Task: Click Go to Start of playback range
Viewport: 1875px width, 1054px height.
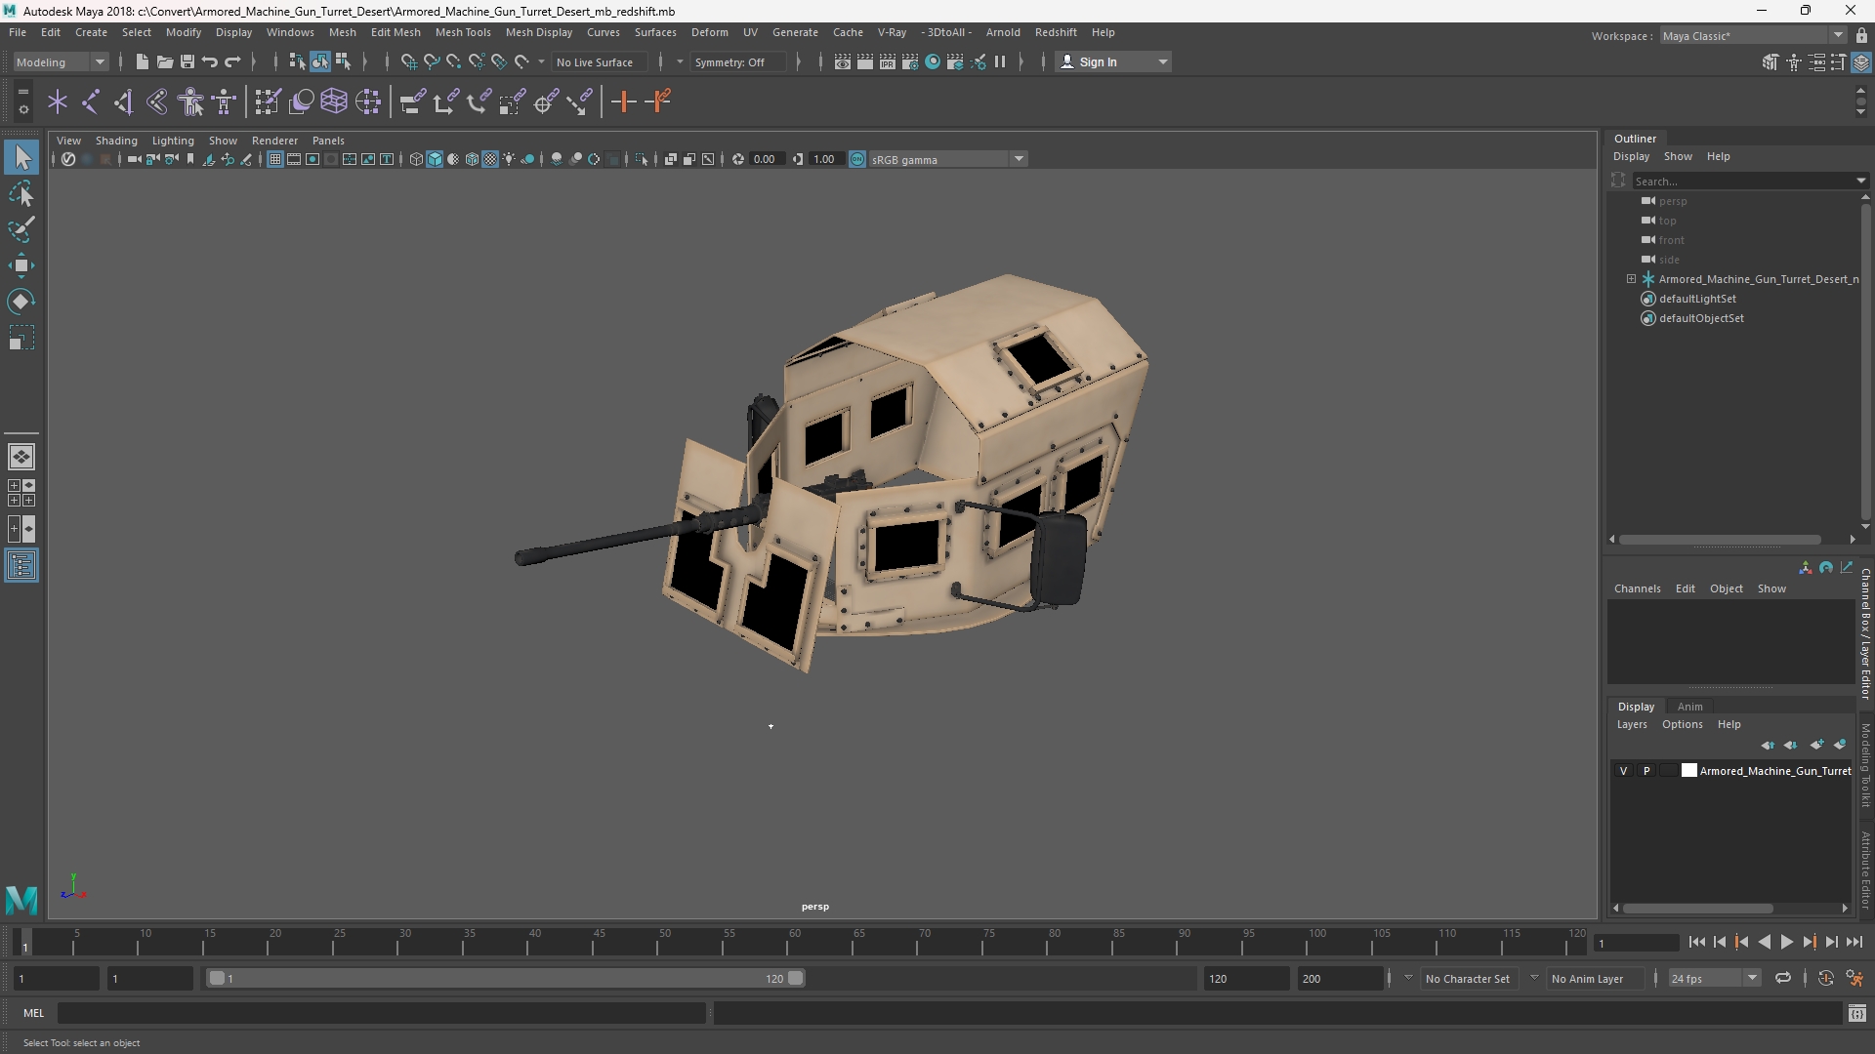Action: tap(1697, 942)
